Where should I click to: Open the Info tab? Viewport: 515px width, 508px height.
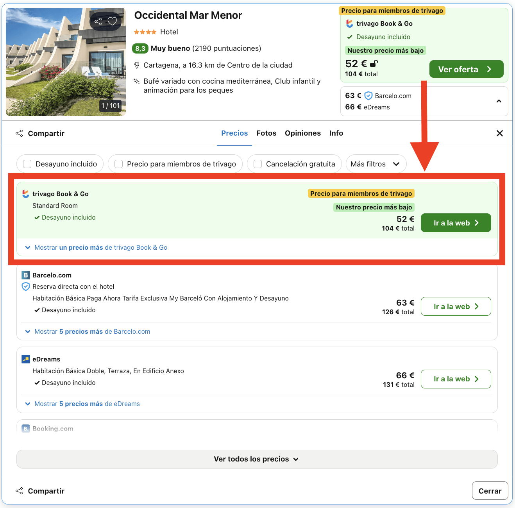pos(336,133)
